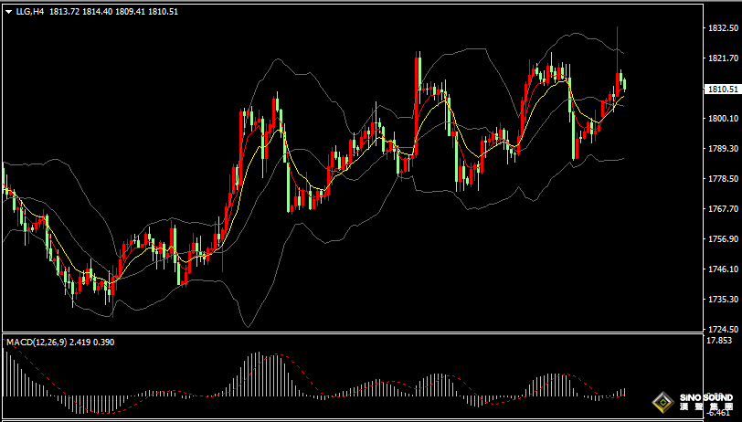This screenshot has width=742, height=422.
Task: Click the 1821.70 price axis label
Action: (x=723, y=58)
